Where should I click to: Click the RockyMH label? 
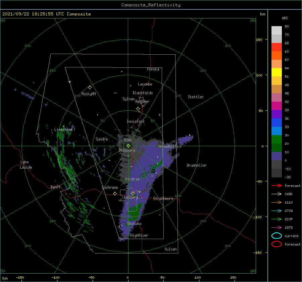coord(89,94)
